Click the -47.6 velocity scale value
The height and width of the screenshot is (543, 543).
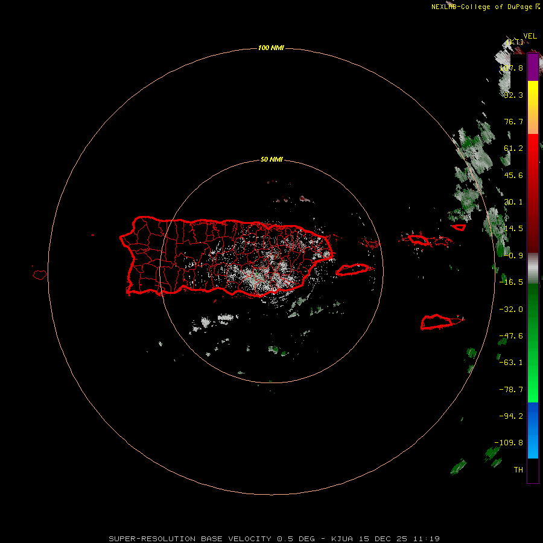coord(511,336)
